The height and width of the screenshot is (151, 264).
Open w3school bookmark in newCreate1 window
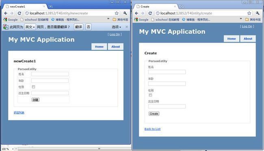[35, 19]
